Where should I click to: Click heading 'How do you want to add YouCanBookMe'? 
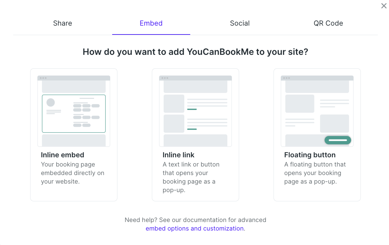pyautogui.click(x=195, y=52)
